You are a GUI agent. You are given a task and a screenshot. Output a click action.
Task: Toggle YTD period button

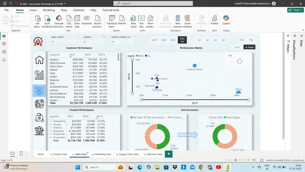click(242, 40)
